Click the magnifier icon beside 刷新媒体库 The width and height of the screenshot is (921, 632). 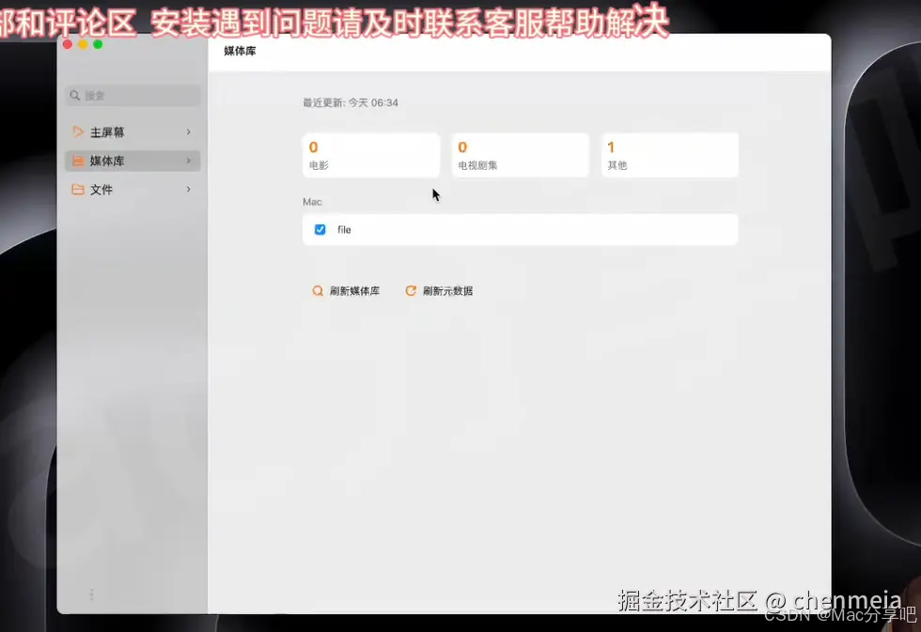(318, 290)
